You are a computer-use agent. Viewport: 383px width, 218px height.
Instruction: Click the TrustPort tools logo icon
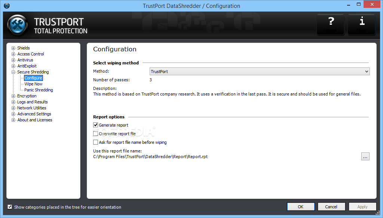coord(18,25)
